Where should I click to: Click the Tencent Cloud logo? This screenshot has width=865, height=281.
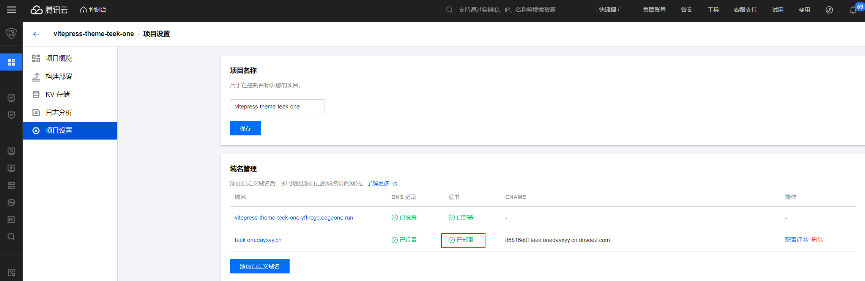coord(49,10)
